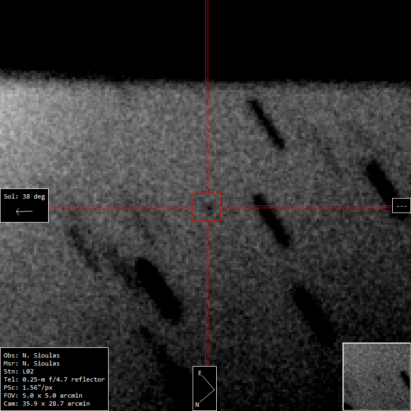411x411 pixels.
Task: Click the 'N' label in compass box
Action: (197, 405)
